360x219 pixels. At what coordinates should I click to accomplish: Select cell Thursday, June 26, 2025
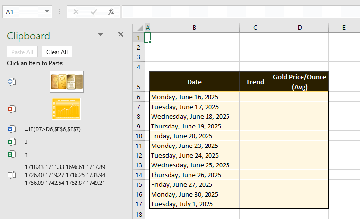coord(194,175)
